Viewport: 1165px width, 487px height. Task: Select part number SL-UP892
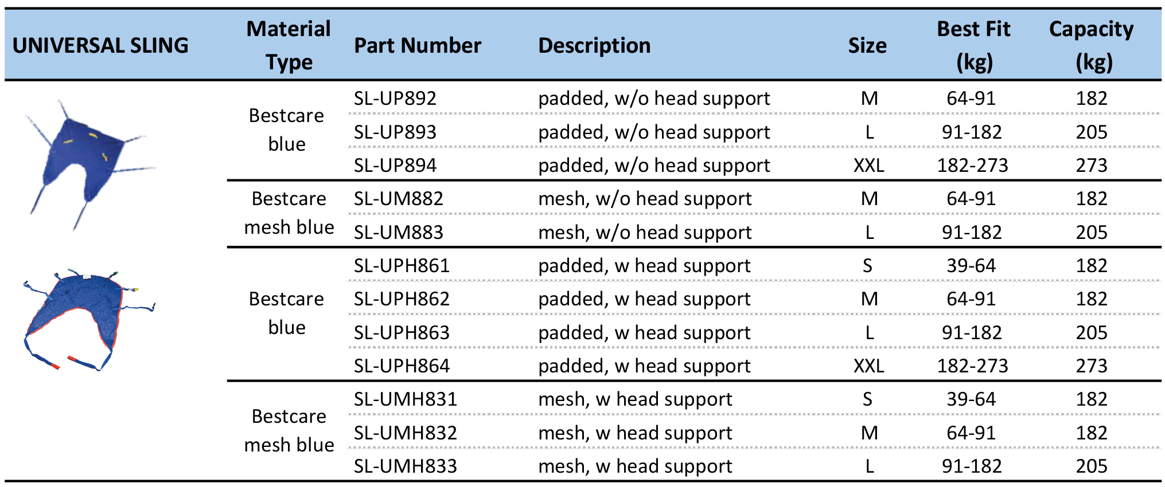coord(395,99)
